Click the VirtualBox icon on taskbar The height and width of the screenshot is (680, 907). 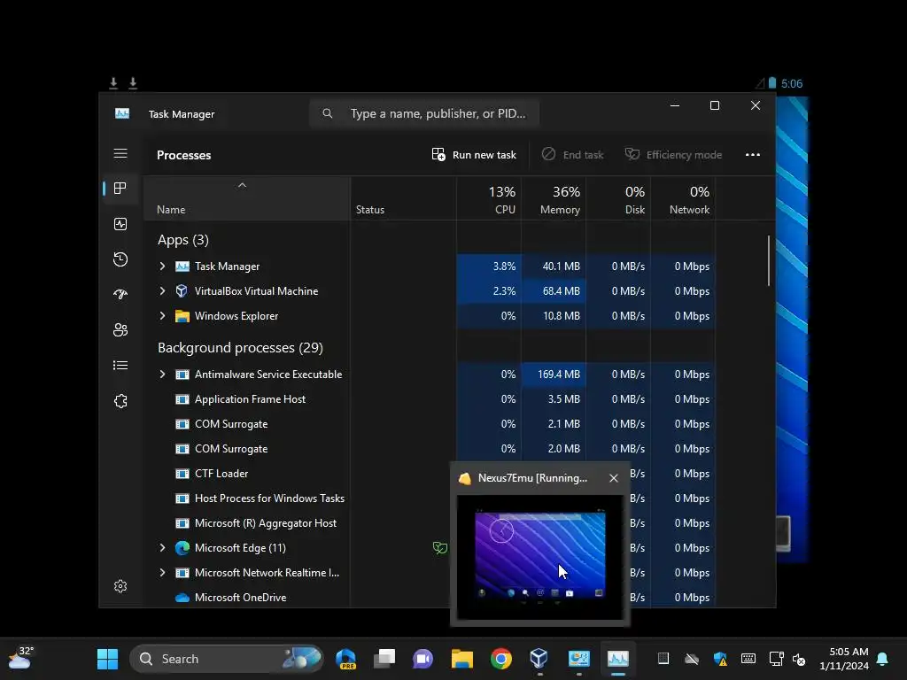click(539, 659)
